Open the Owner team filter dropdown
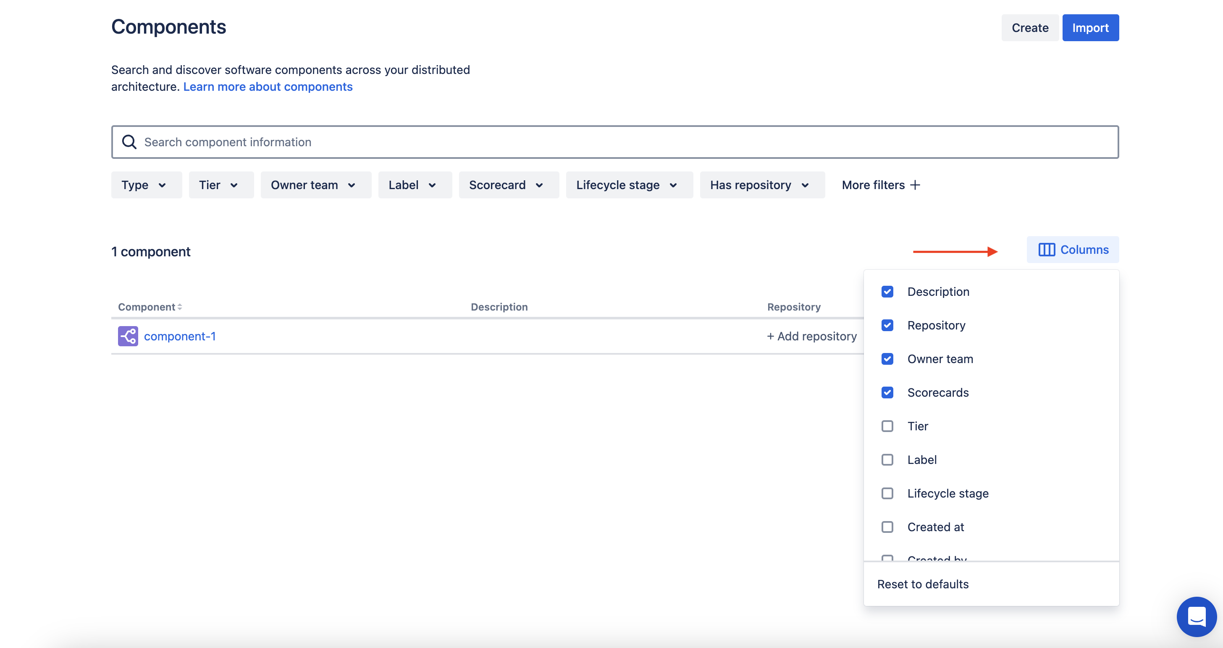 (x=316, y=185)
